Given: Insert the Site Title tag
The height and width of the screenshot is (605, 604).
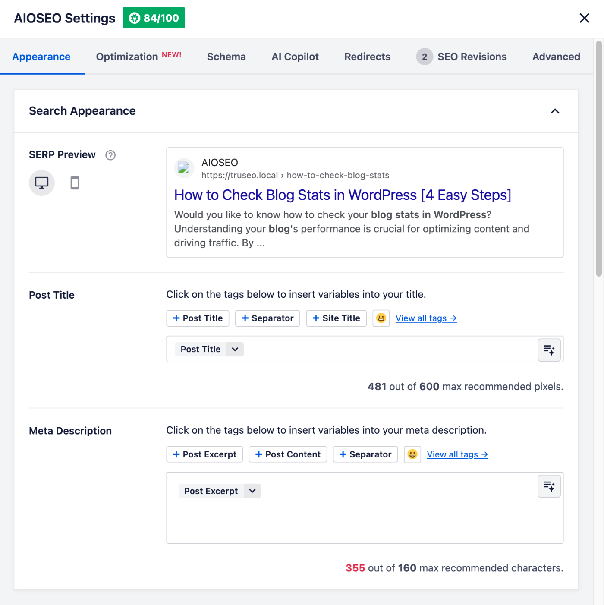Looking at the screenshot, I should 336,318.
